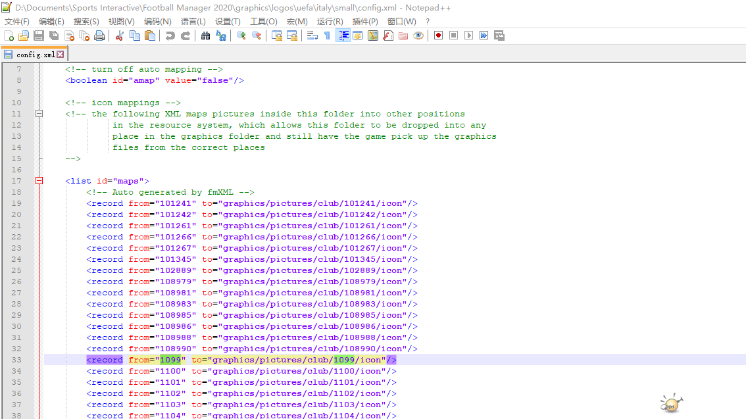The height and width of the screenshot is (419, 746).
Task: Click the floating bee assistant icon
Action: pyautogui.click(x=671, y=403)
